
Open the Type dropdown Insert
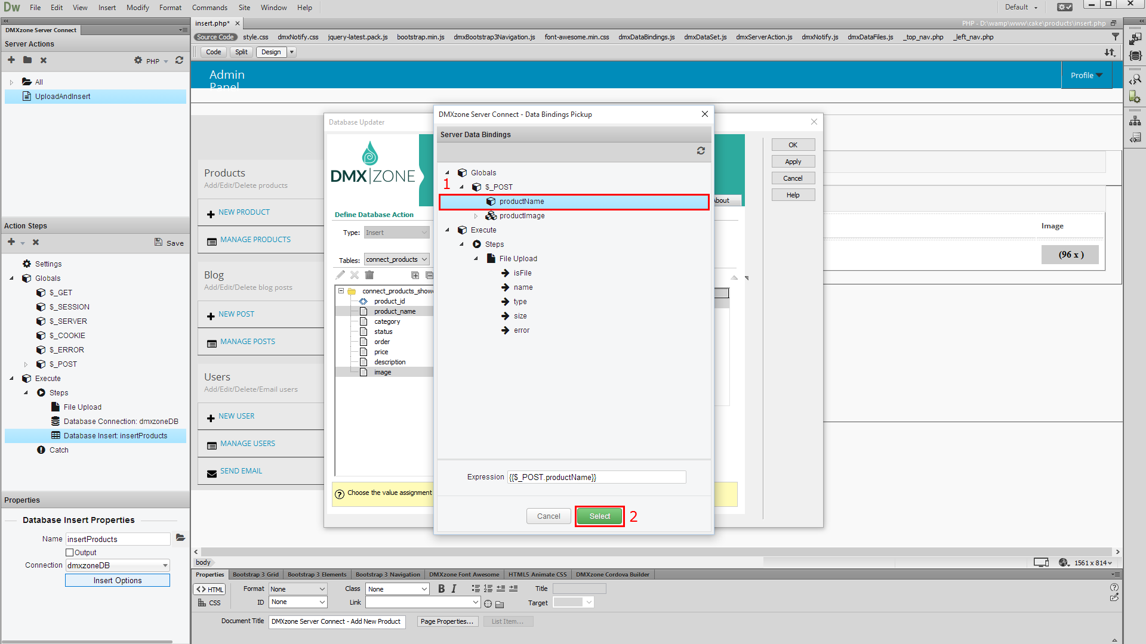coord(397,233)
